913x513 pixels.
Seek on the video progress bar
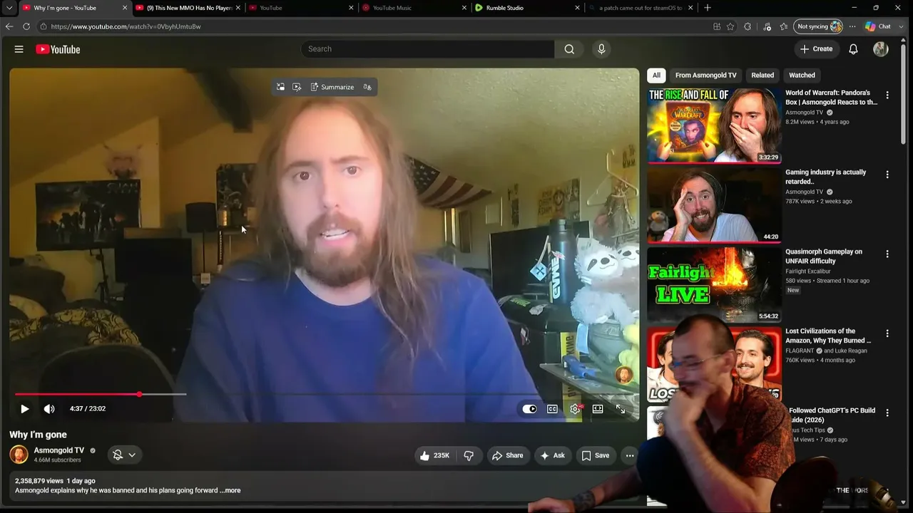pyautogui.click(x=323, y=394)
